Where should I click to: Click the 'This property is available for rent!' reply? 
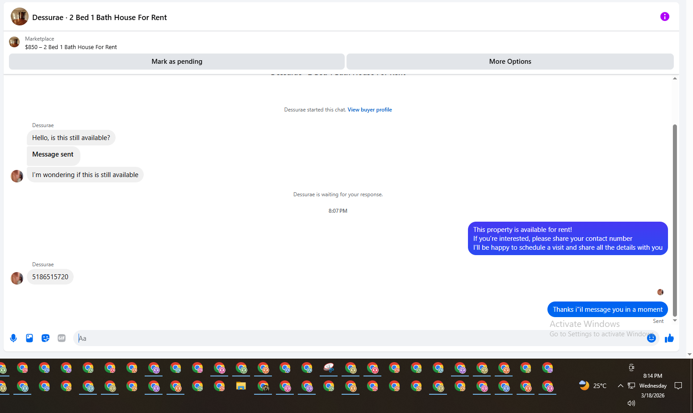coord(568,239)
